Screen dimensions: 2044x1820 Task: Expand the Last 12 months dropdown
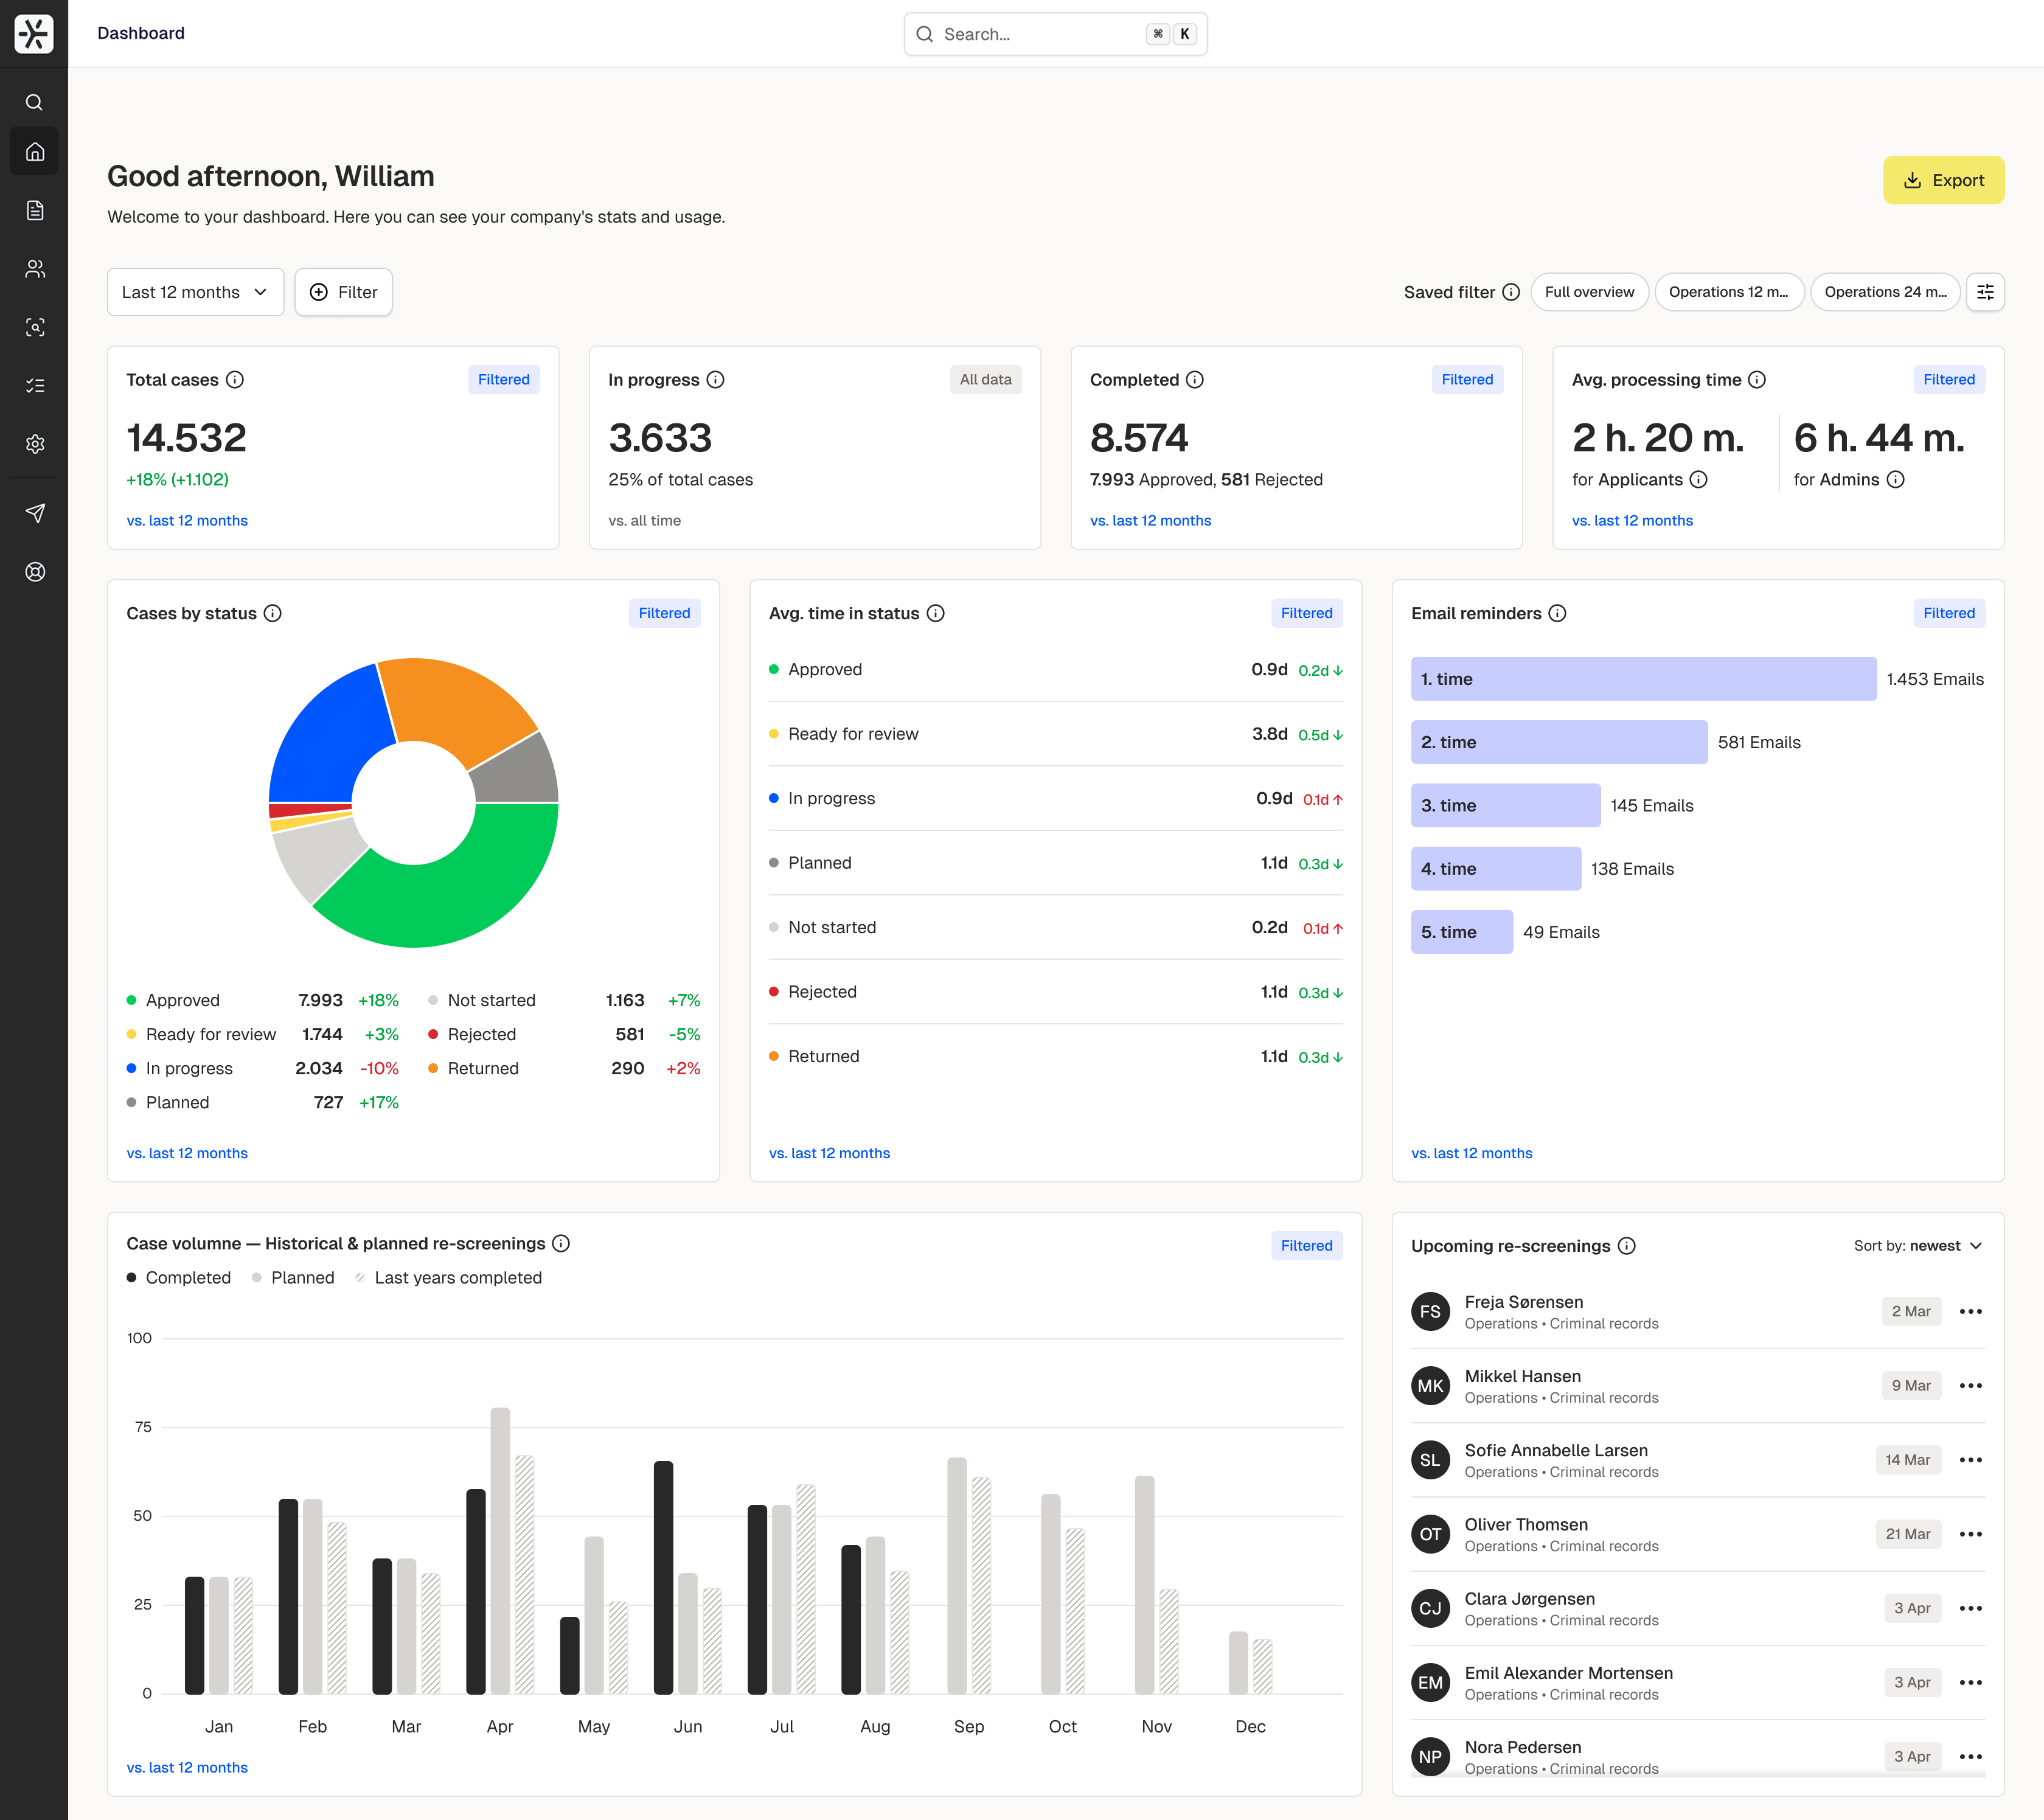pyautogui.click(x=195, y=292)
